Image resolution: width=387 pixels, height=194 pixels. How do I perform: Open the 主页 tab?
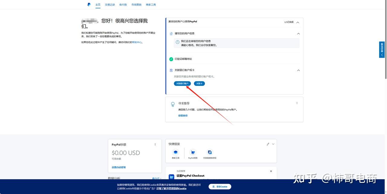click(98, 5)
